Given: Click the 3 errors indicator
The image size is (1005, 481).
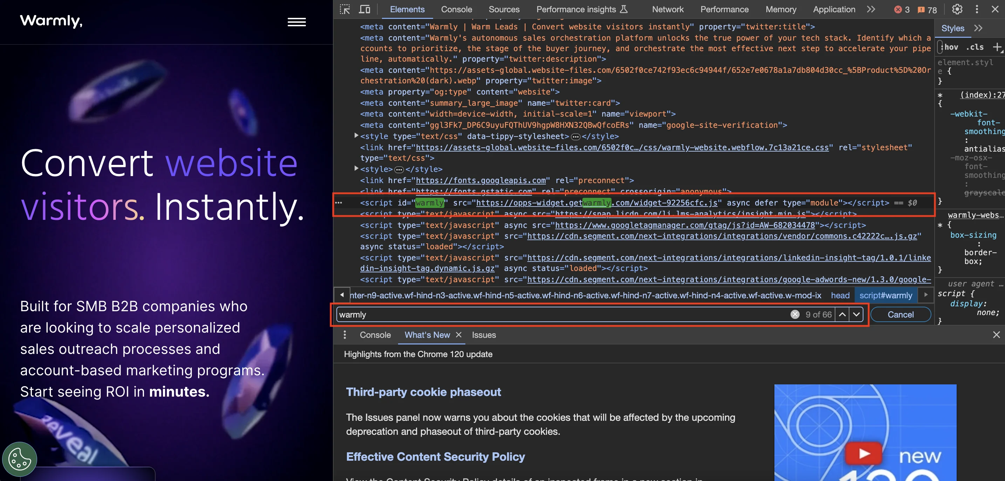Looking at the screenshot, I should click(x=902, y=10).
